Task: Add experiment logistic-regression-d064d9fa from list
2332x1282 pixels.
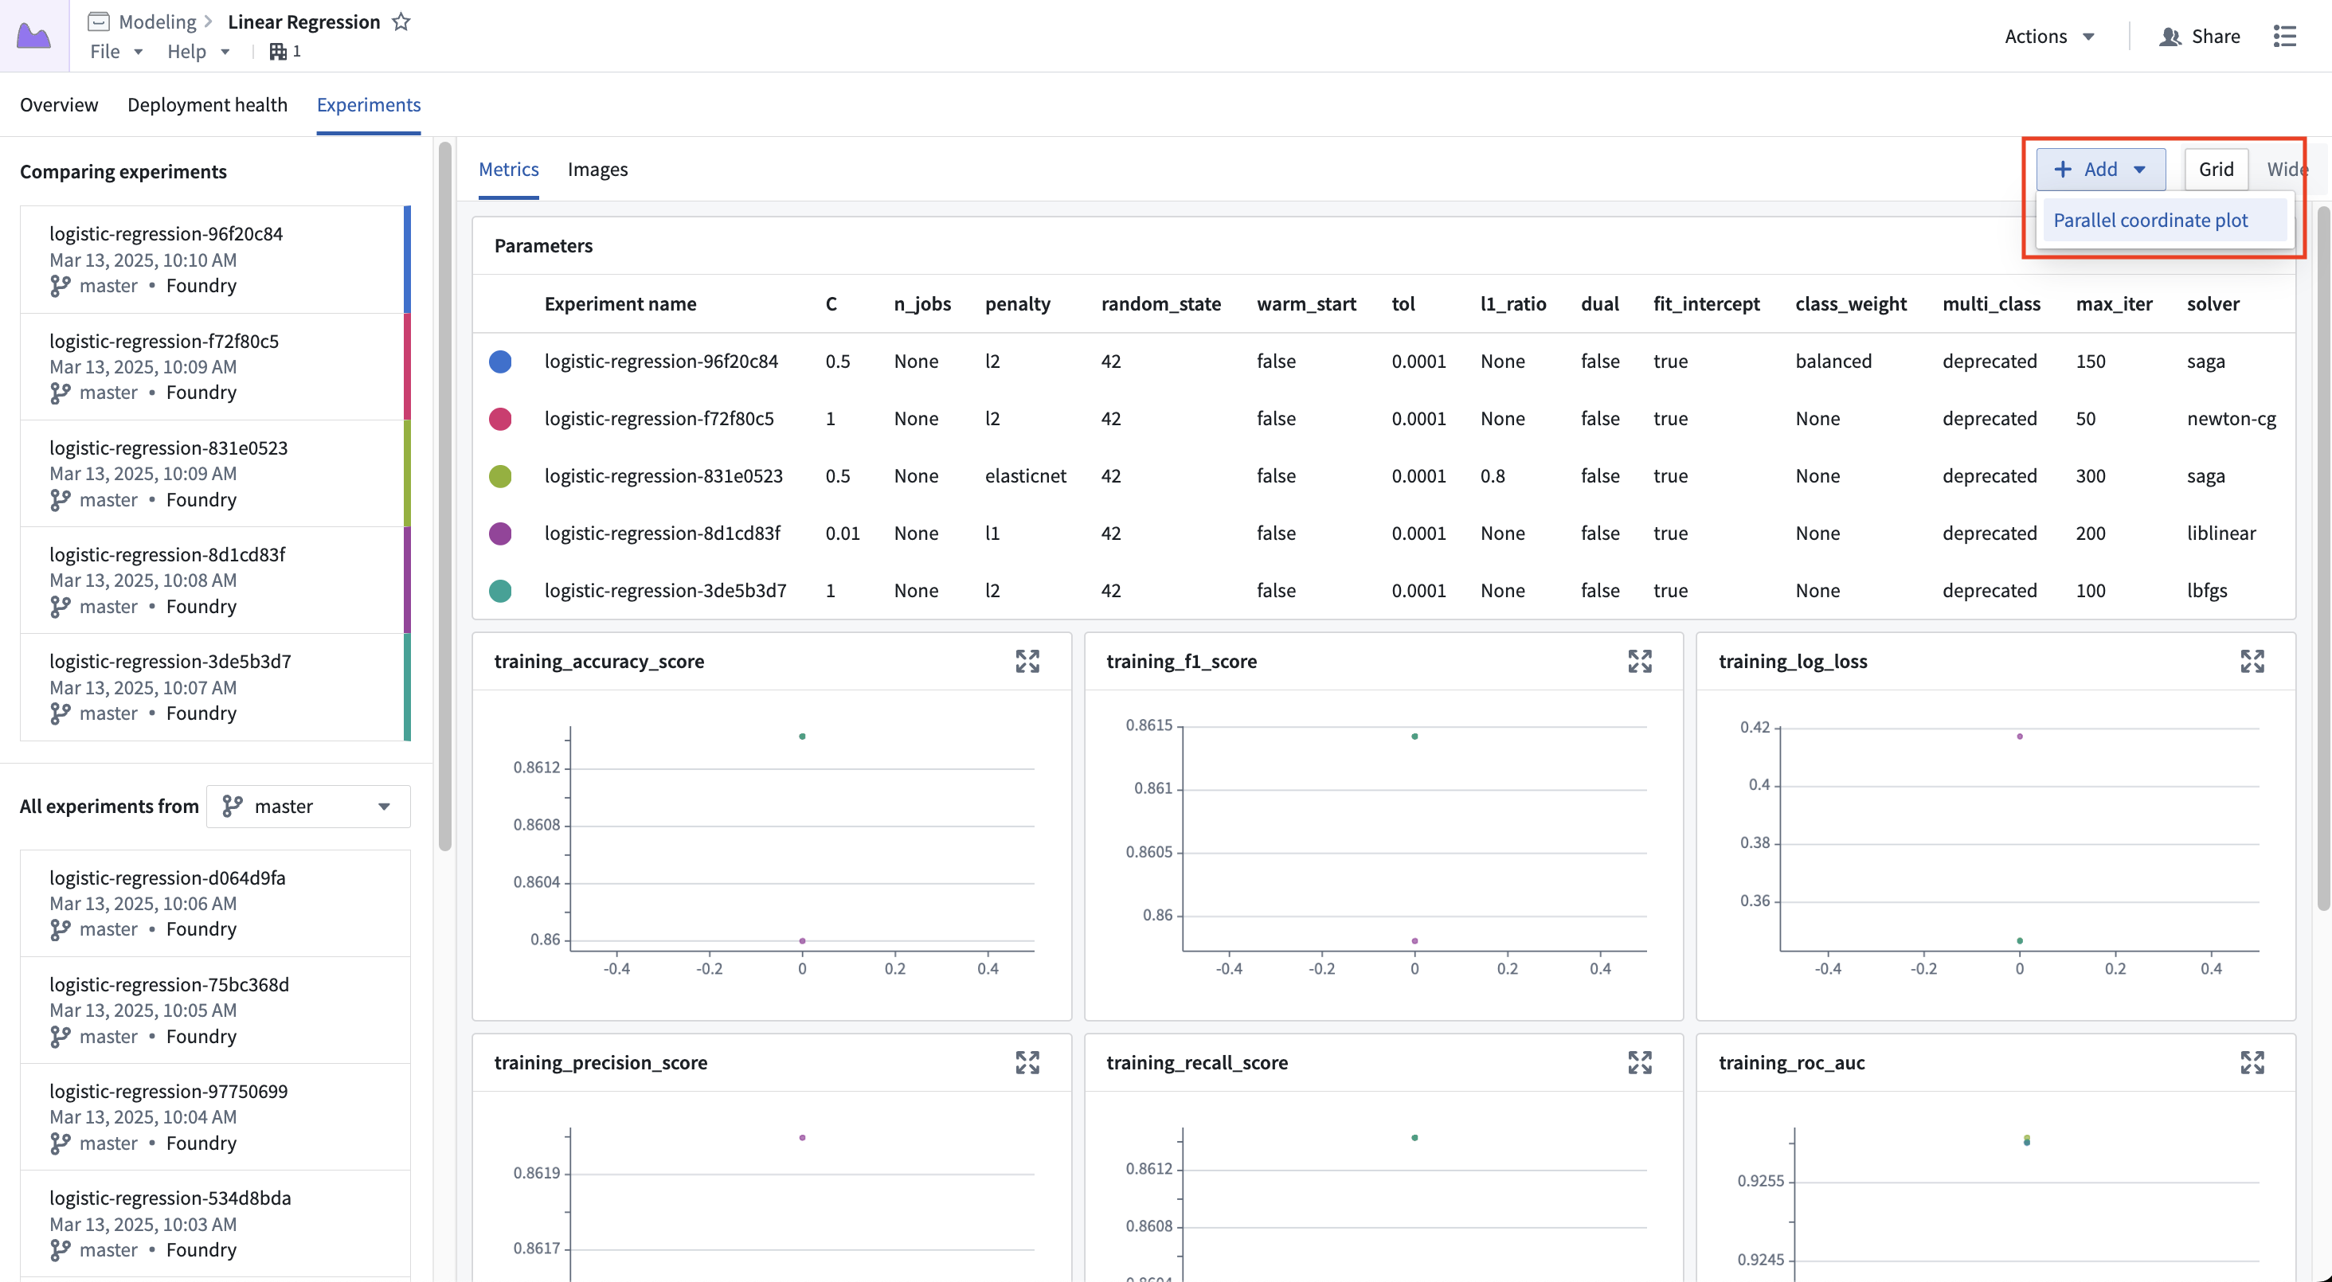Action: tap(214, 904)
